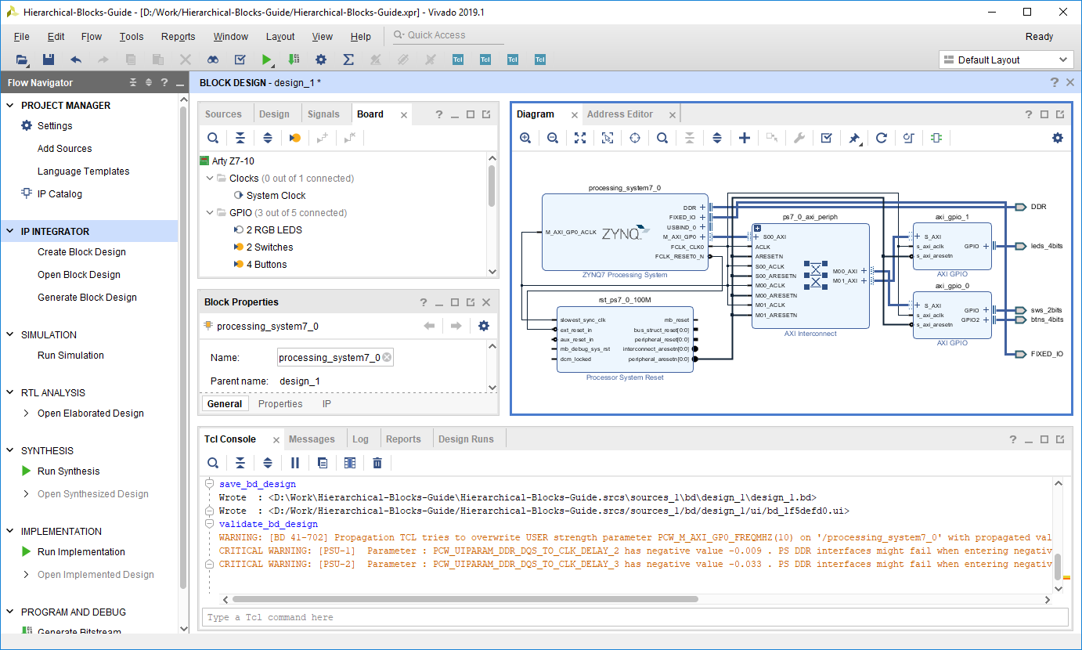
Task: Click the Tcl command input field
Action: pos(635,617)
